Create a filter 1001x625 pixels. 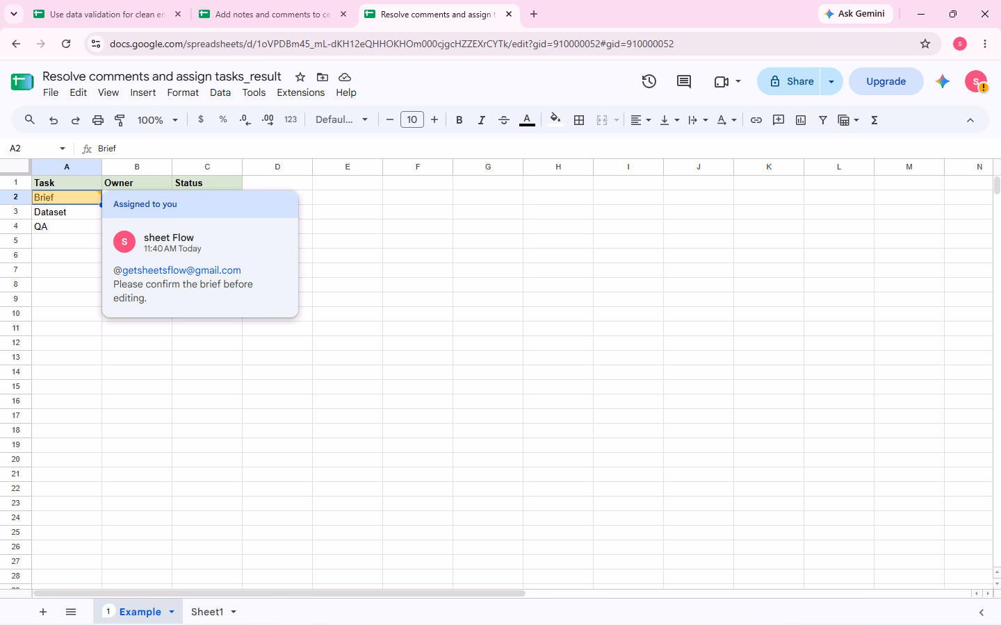823,120
